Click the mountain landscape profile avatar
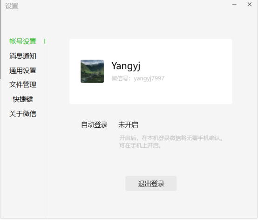Viewport: 258px width, 220px height. tap(92, 71)
